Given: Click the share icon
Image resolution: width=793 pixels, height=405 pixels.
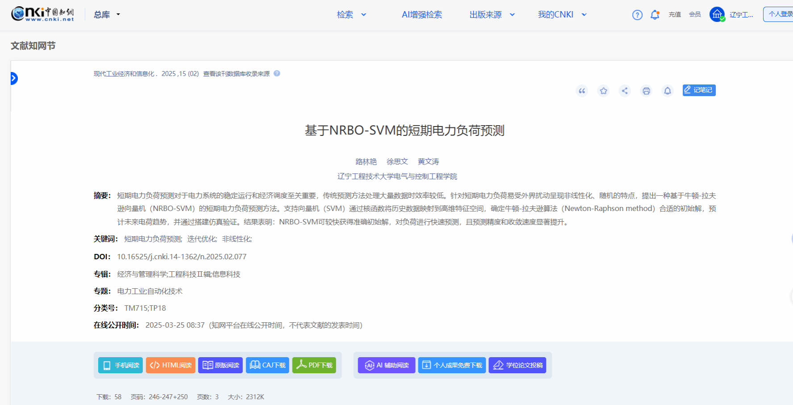Looking at the screenshot, I should 625,91.
